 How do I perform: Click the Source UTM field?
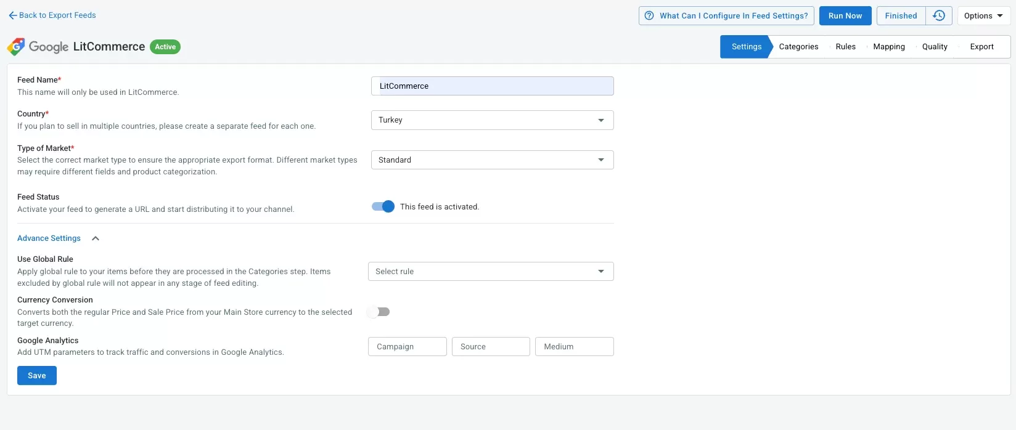coord(491,347)
